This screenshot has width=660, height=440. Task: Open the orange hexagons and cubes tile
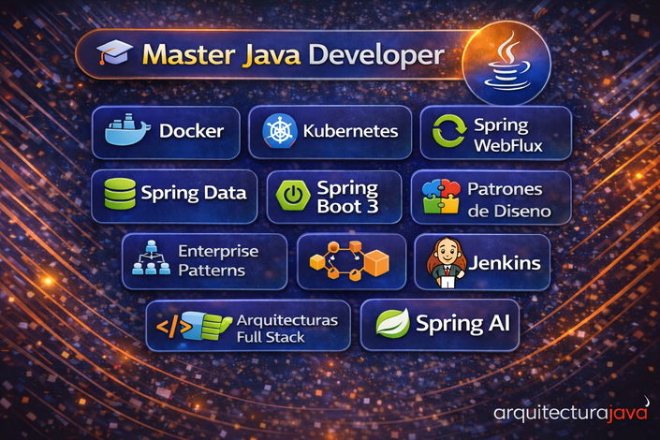click(x=351, y=262)
